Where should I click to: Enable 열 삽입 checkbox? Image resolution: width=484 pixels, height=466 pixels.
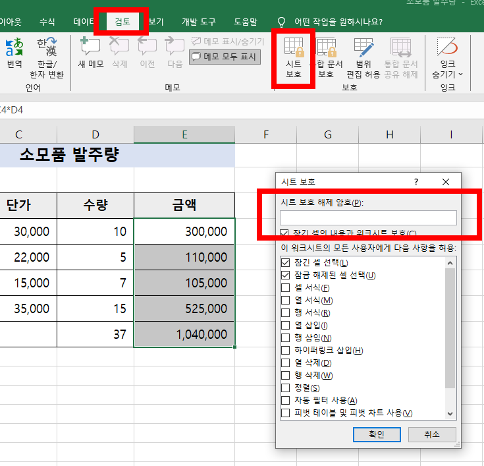(x=286, y=326)
